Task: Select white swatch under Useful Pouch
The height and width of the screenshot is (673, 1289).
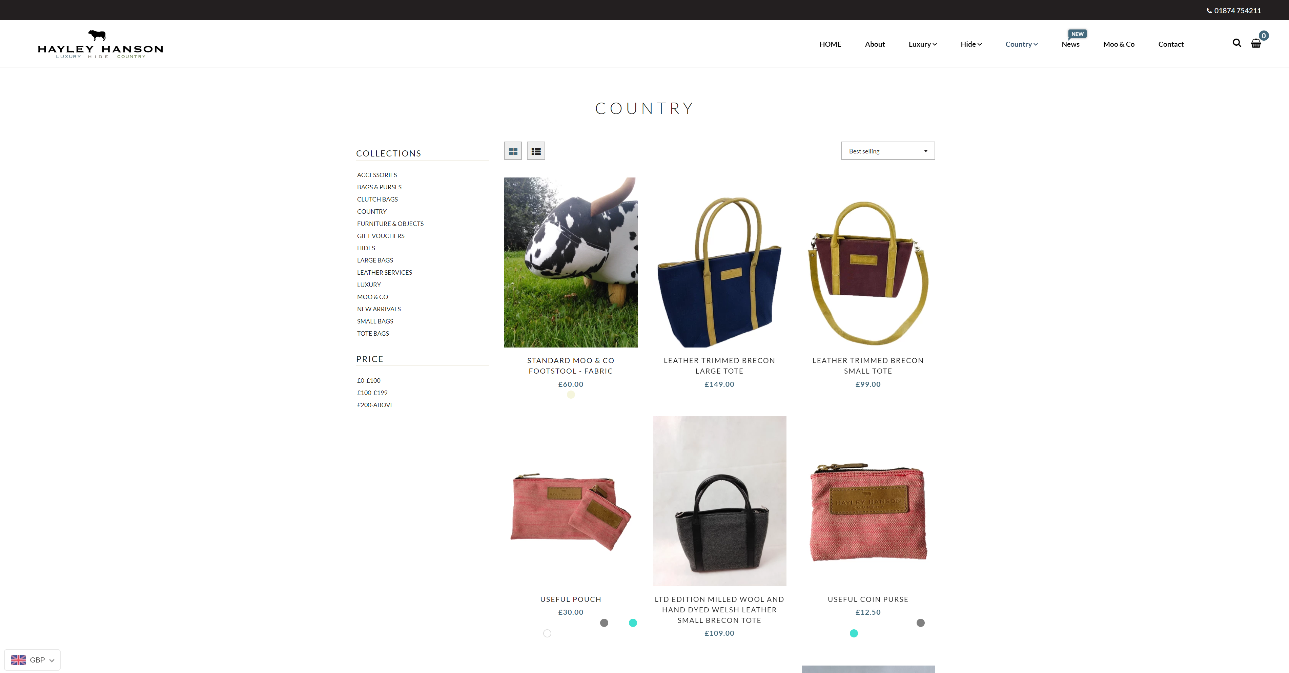Action: pyautogui.click(x=548, y=633)
